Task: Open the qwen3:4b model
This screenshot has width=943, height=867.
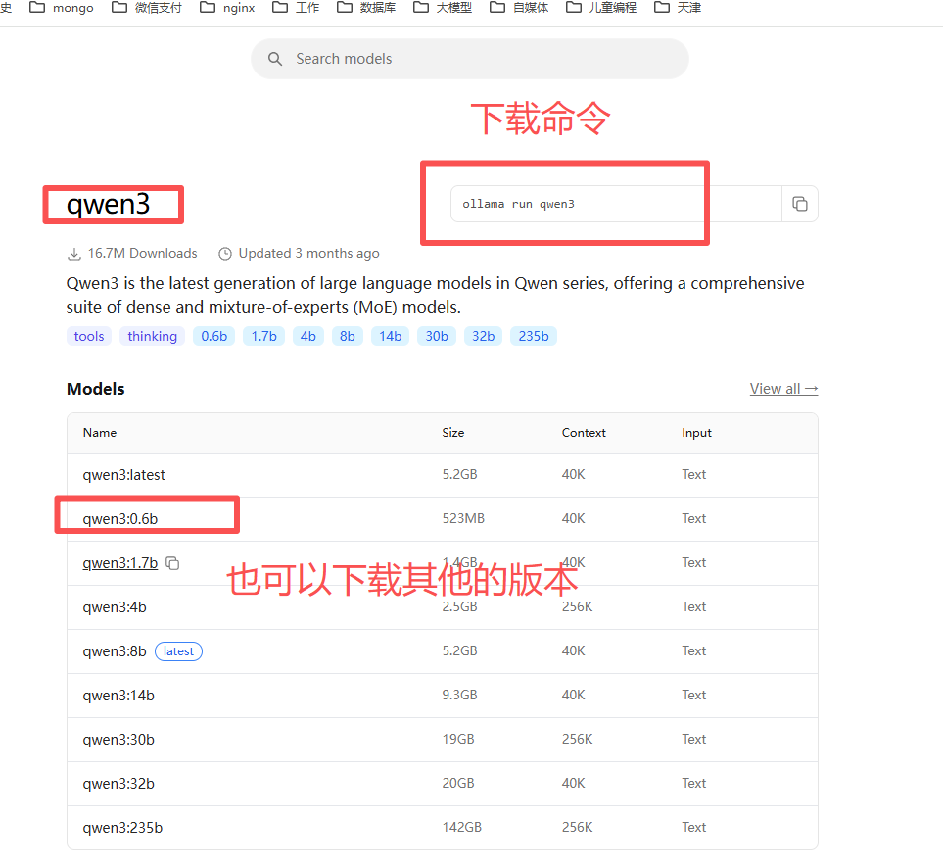Action: [x=115, y=607]
